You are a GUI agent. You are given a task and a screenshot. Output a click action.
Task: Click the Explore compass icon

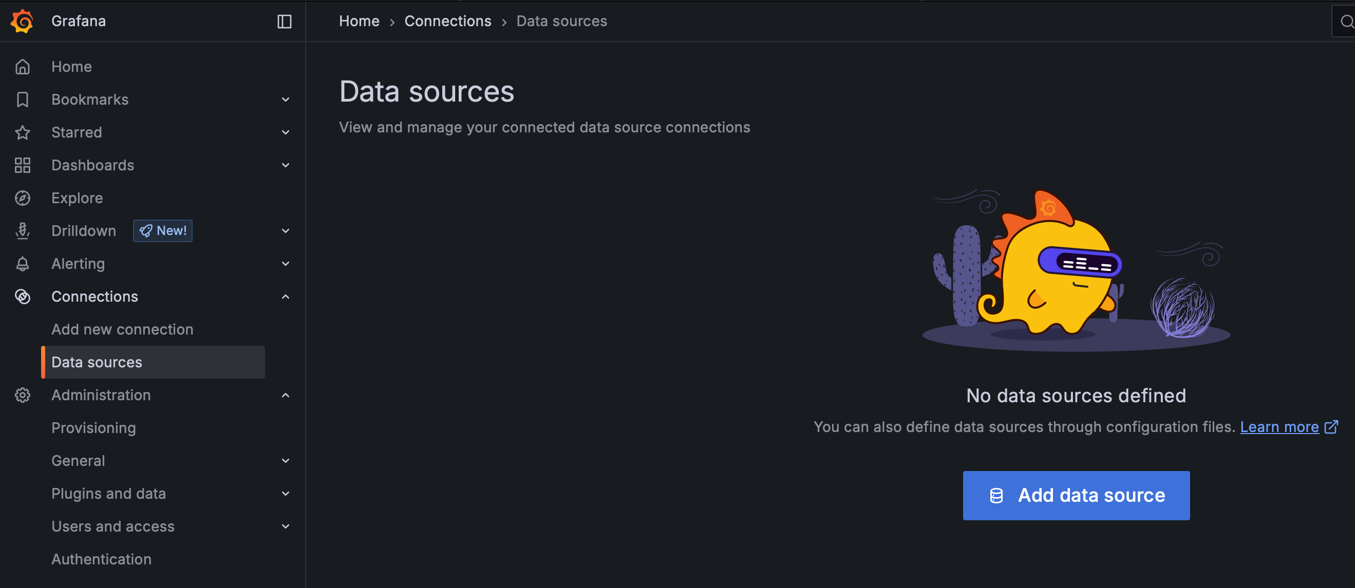pyautogui.click(x=22, y=198)
